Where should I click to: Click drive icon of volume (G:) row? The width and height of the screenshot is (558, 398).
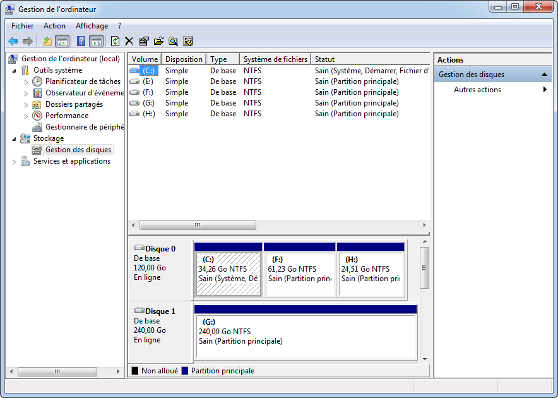[134, 103]
